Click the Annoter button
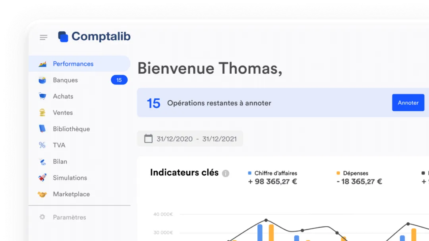 coord(408,103)
